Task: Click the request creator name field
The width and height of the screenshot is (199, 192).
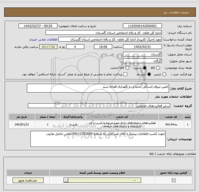Action: 110,39
